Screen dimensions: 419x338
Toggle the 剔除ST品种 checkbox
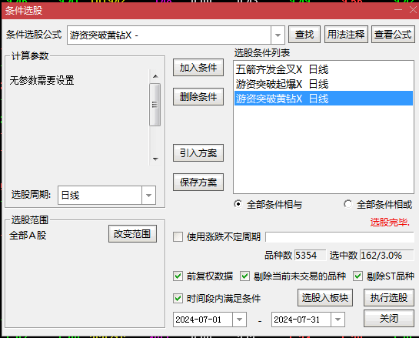(357, 276)
